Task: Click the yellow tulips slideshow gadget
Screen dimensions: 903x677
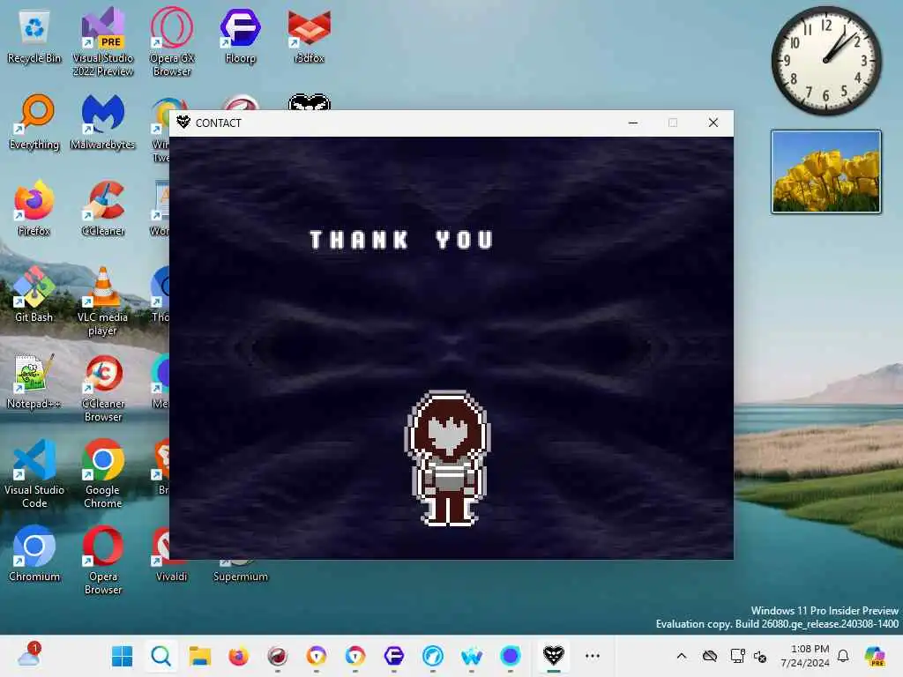Action: tap(825, 172)
